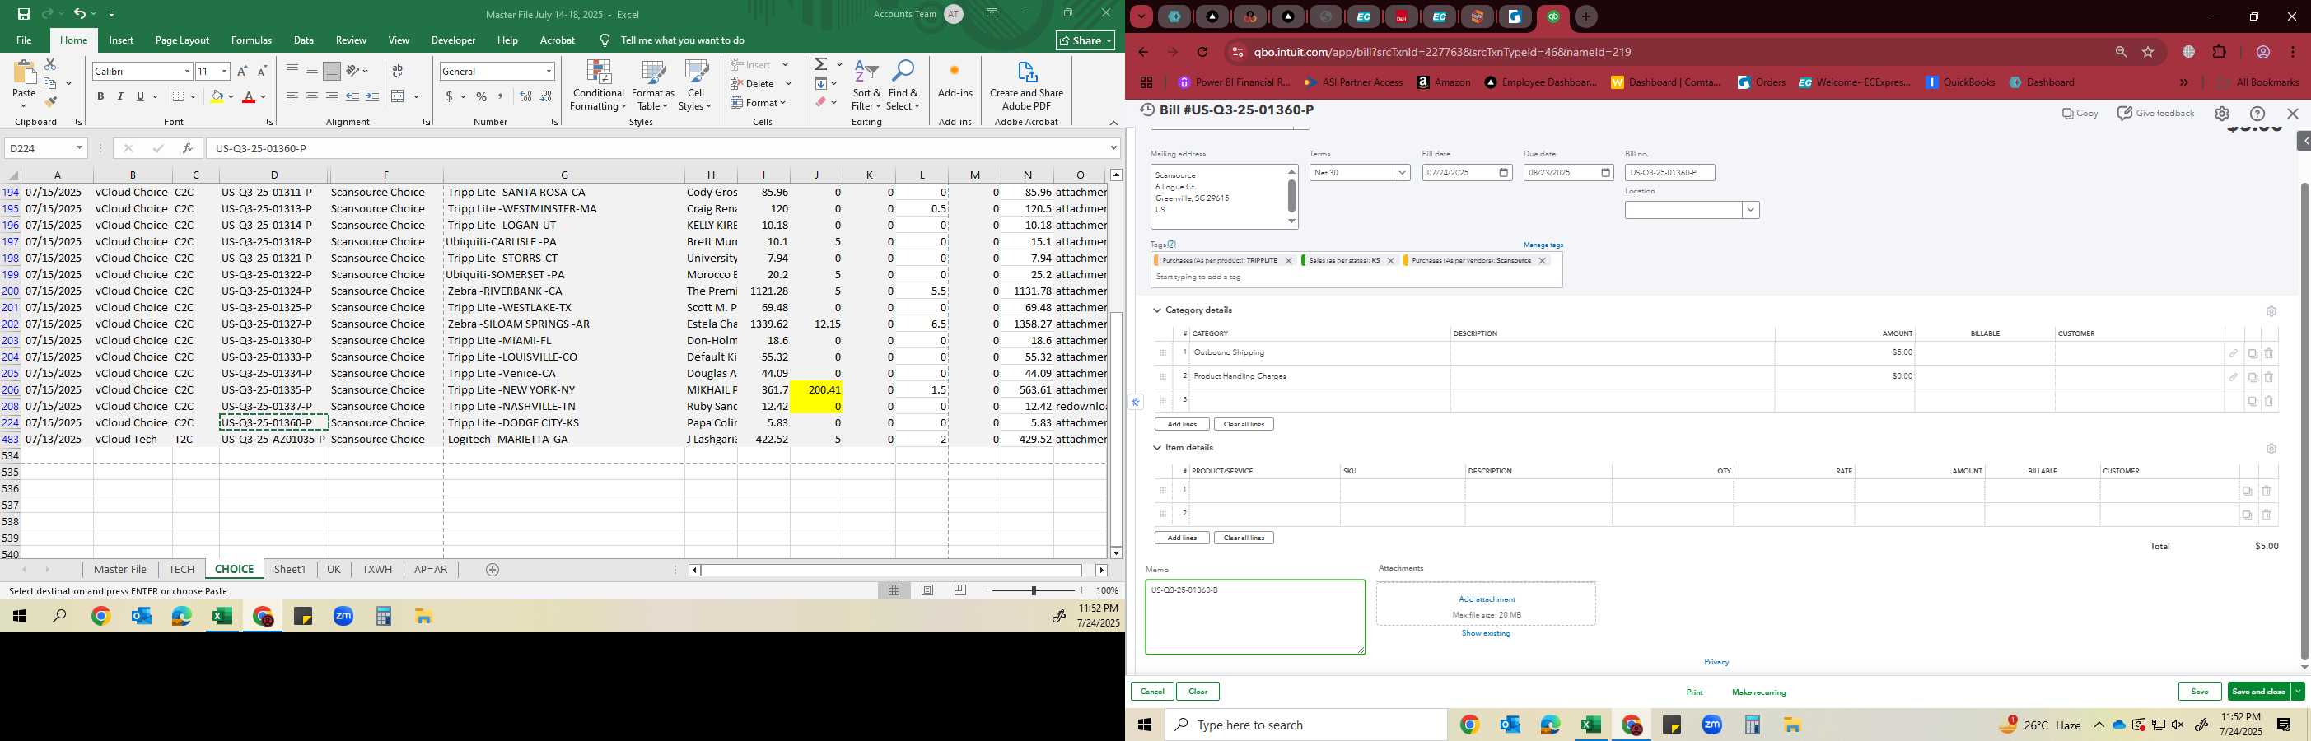The height and width of the screenshot is (741, 2311).
Task: Collapse the Item details section
Action: coord(1156,448)
